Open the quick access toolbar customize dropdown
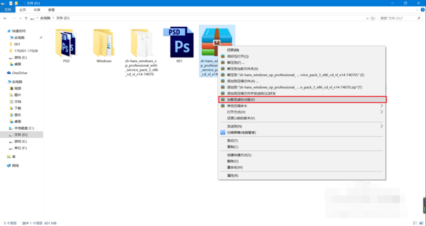The height and width of the screenshot is (226, 426). coord(22,3)
